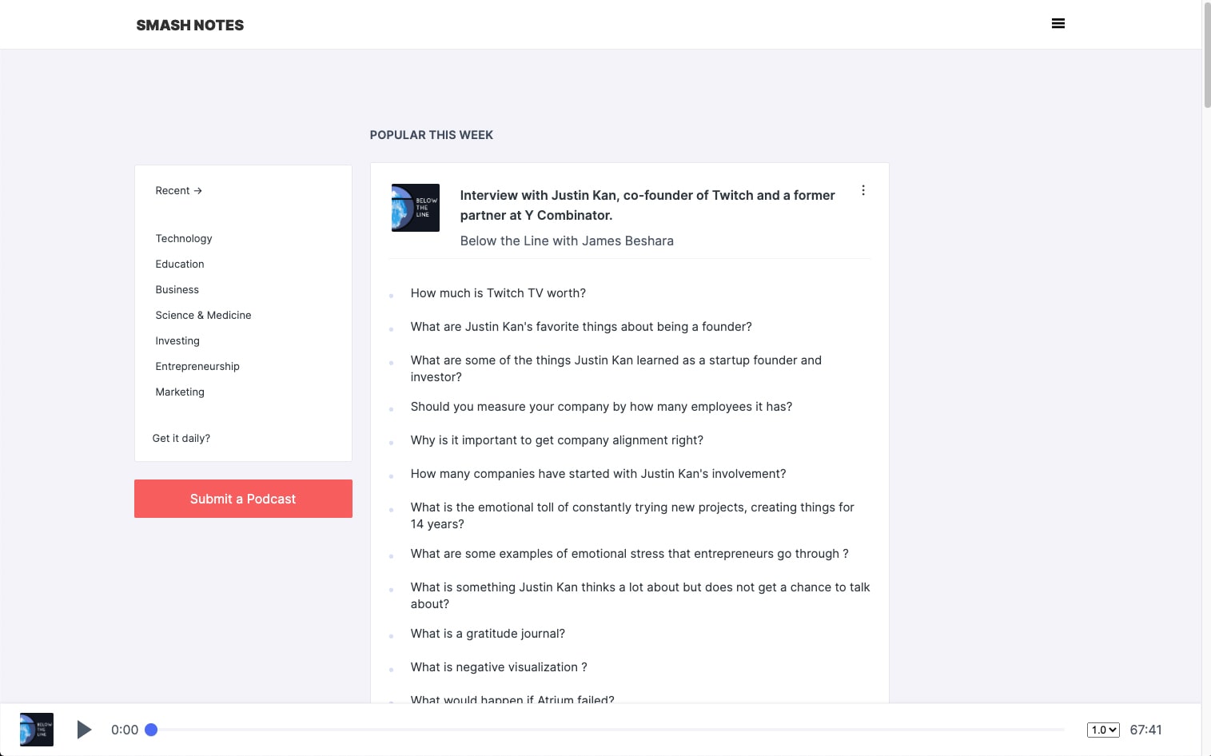Click the audio progress slider handle

(151, 730)
